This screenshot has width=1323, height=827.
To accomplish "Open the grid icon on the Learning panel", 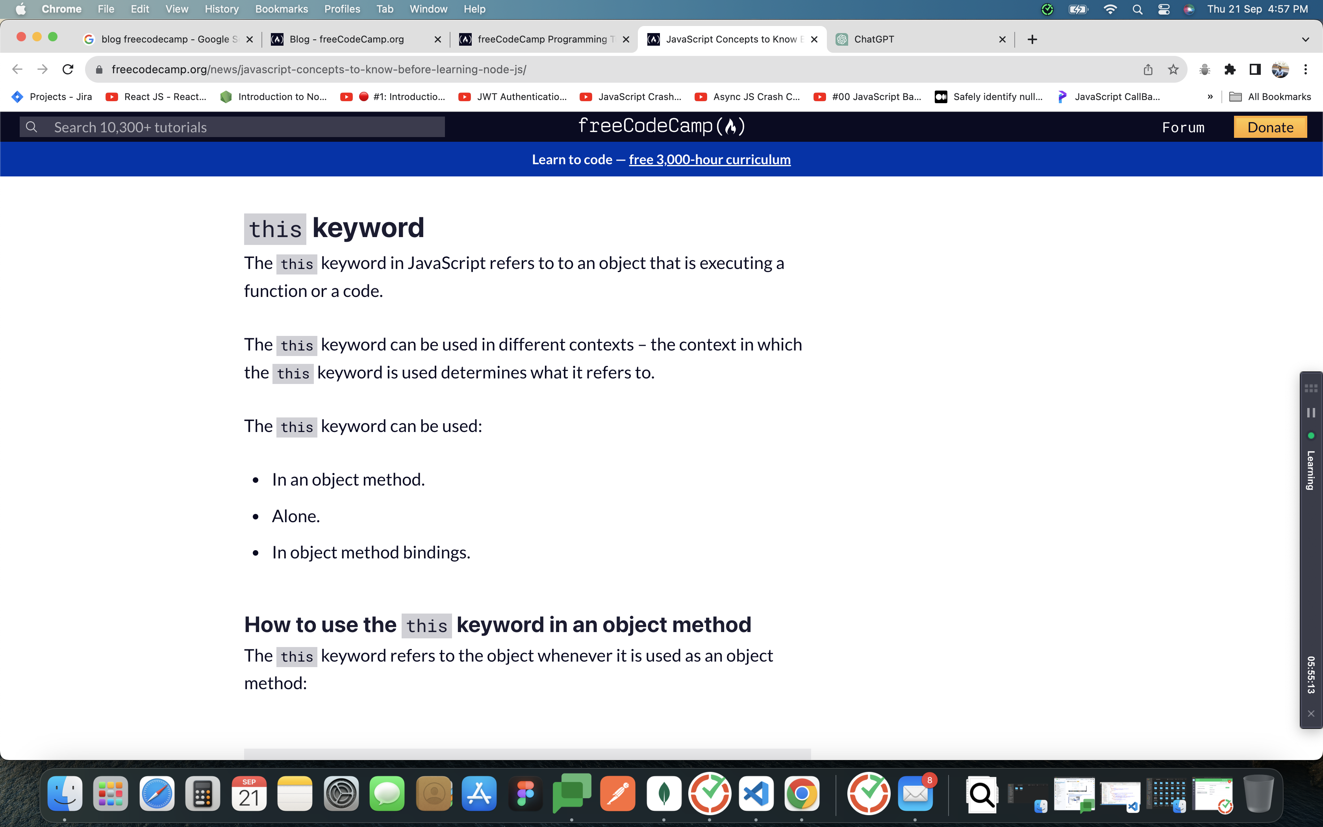I will (x=1311, y=388).
